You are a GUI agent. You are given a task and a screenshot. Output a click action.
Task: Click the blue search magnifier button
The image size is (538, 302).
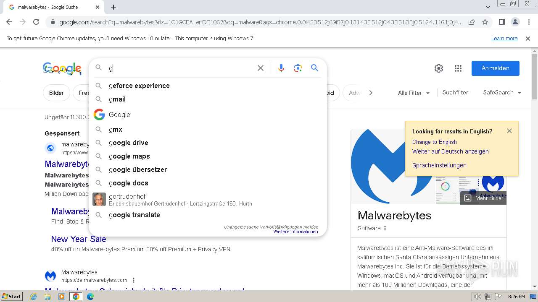[x=315, y=68]
